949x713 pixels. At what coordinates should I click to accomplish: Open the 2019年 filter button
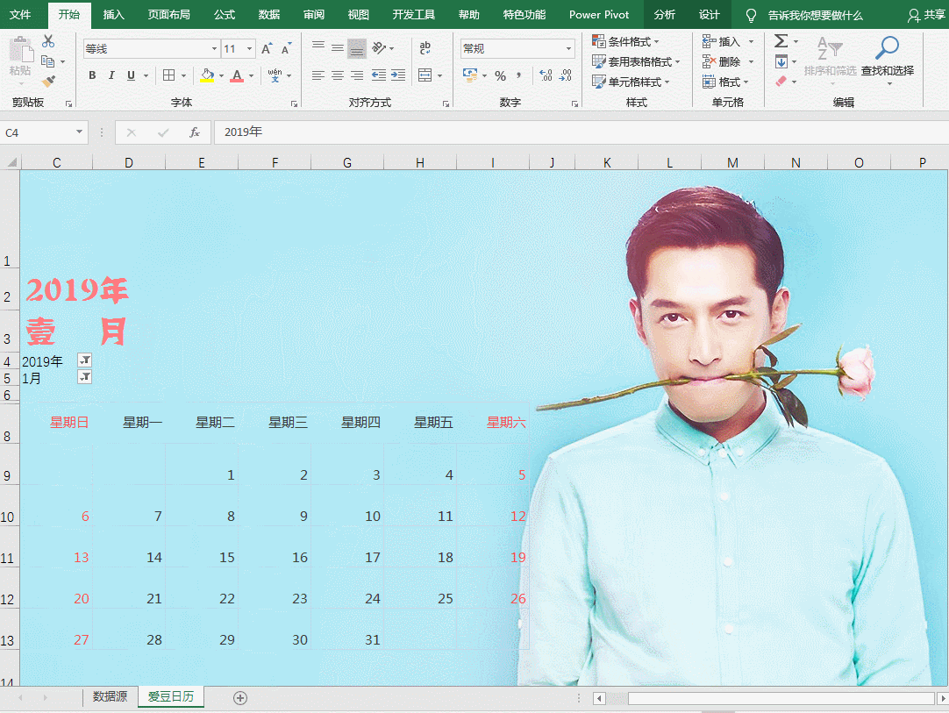[x=85, y=360]
